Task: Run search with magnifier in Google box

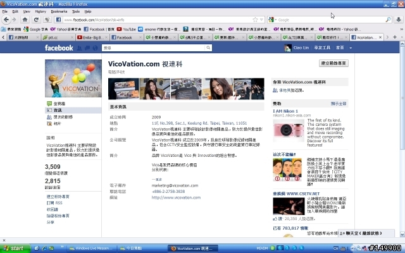Action: (x=388, y=20)
